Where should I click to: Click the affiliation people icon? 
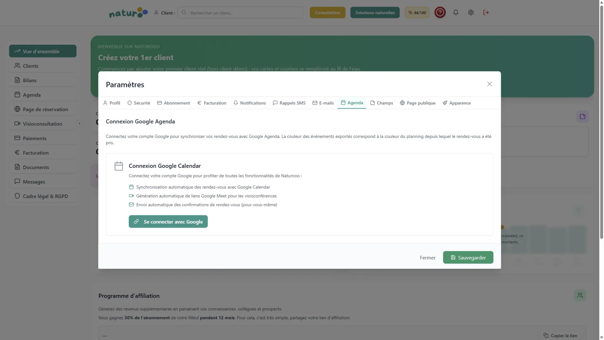coord(580,295)
